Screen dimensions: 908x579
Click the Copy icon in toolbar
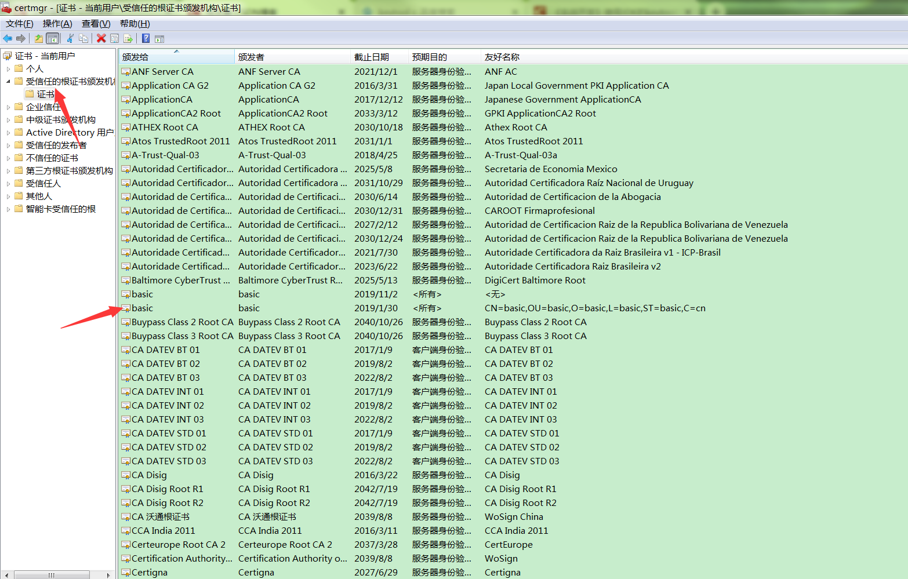[83, 38]
